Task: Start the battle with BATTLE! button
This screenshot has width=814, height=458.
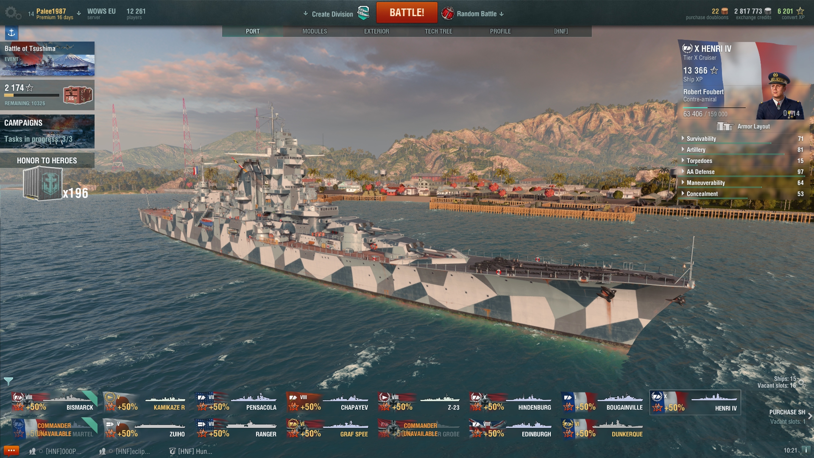Action: click(x=407, y=13)
